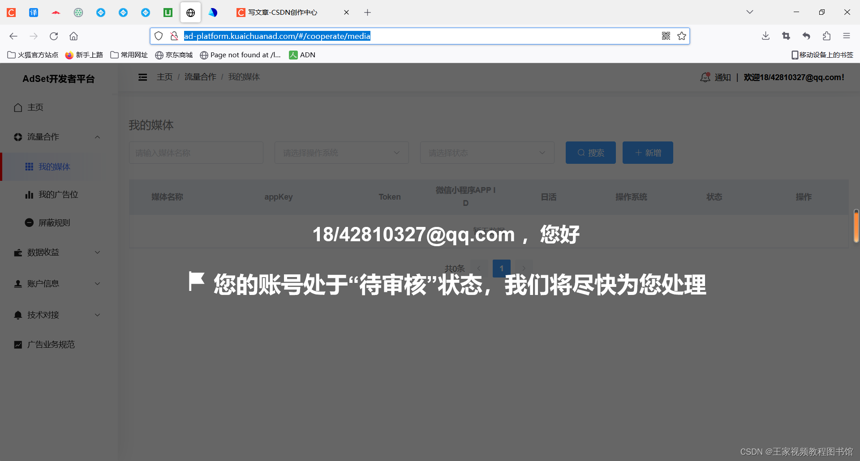Open a new browser tab
Viewport: 860px width, 461px height.
tap(367, 13)
